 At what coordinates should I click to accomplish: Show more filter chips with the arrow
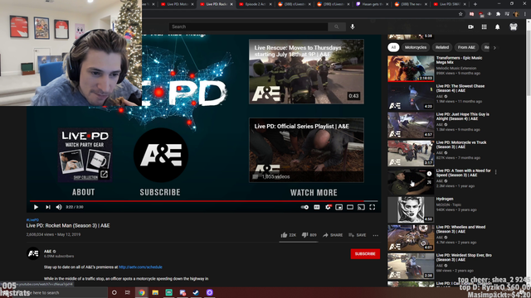pyautogui.click(x=494, y=48)
